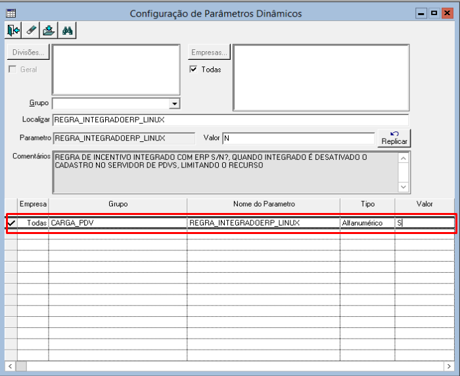Click the Parametro read-only field
The image size is (460, 376).
124,138
